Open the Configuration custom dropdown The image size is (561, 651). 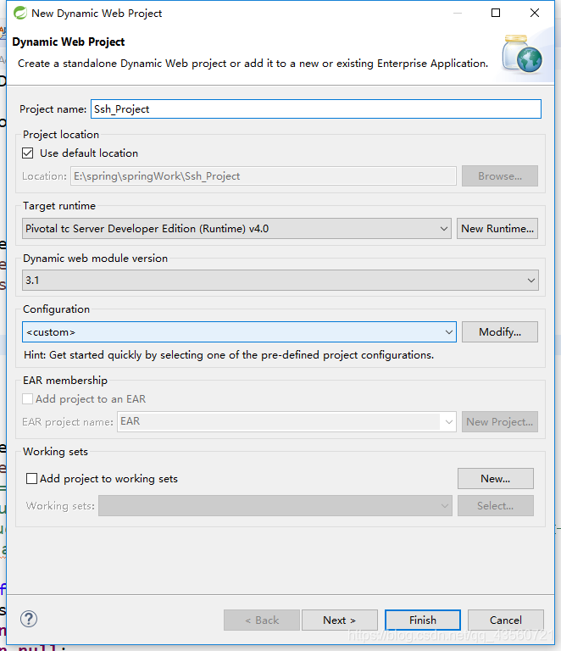[x=240, y=332]
